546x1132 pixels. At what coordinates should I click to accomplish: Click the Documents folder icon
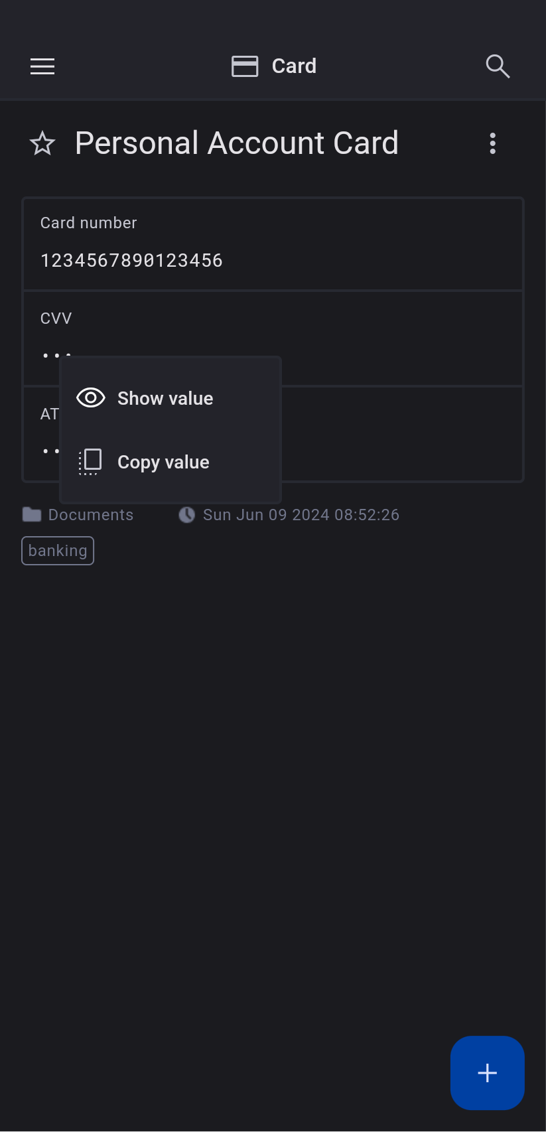point(32,515)
